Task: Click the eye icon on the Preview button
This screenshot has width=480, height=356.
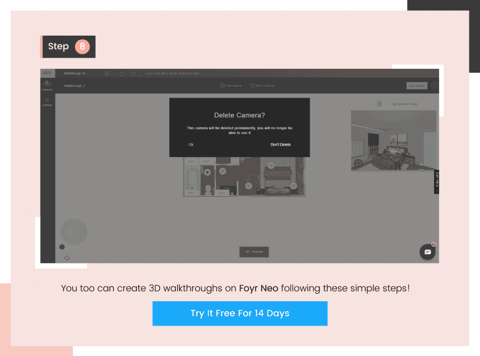Action: (x=247, y=252)
